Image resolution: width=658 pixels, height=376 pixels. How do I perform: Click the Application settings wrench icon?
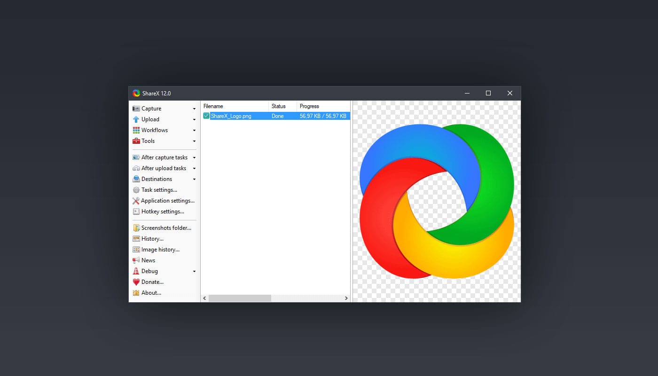coord(136,201)
